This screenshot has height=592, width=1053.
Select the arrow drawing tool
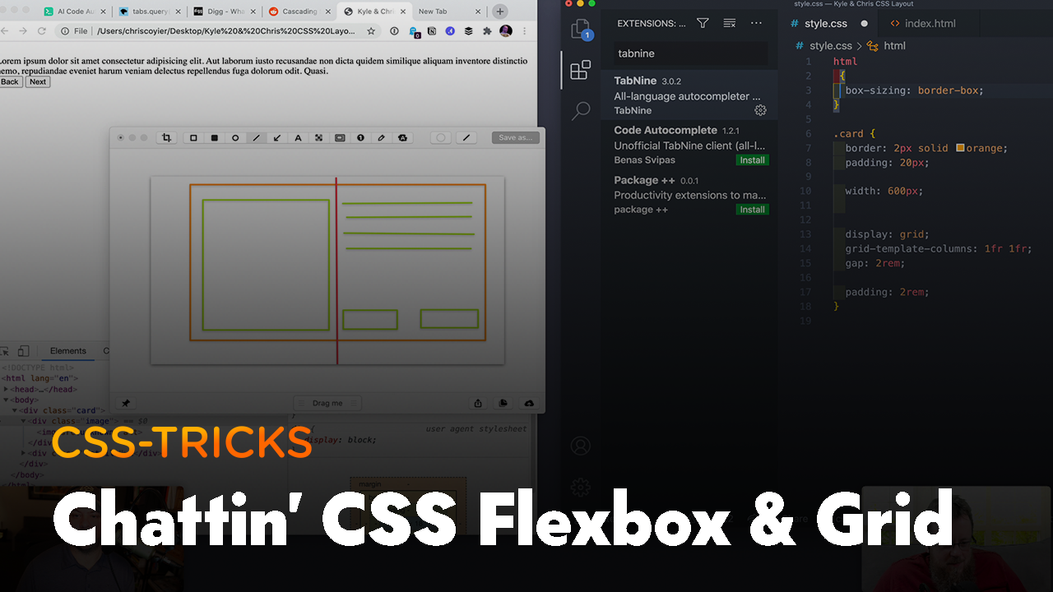277,138
